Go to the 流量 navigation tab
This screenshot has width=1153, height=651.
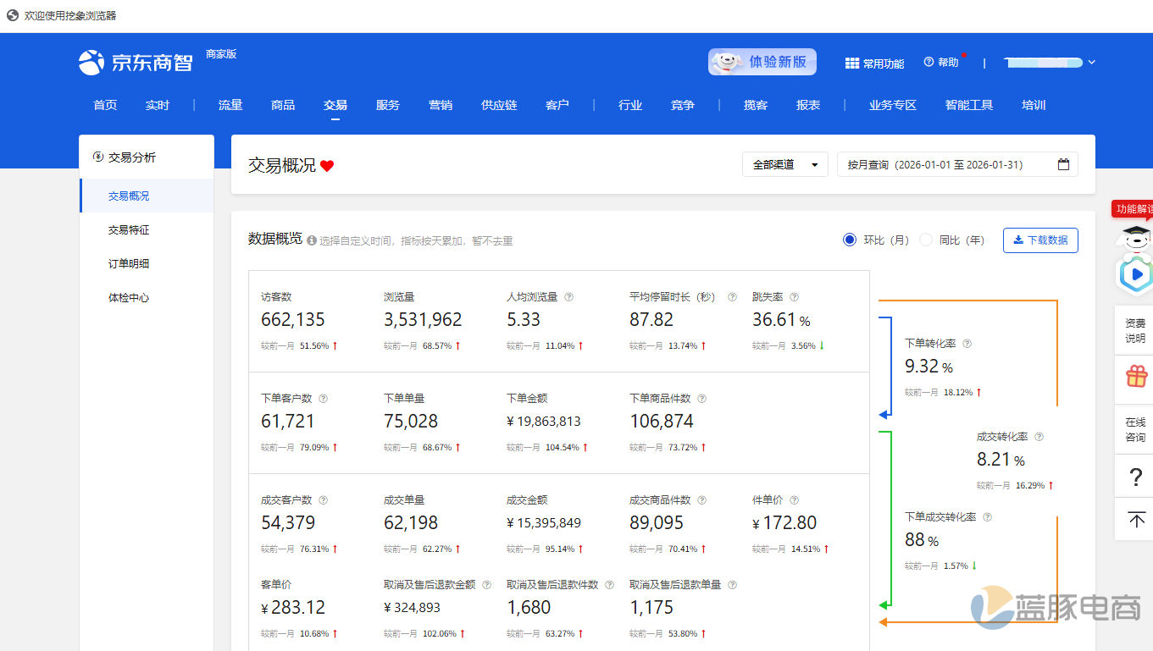230,105
